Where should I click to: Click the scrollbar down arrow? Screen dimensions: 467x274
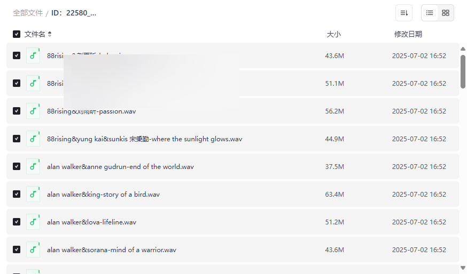pos(463,268)
